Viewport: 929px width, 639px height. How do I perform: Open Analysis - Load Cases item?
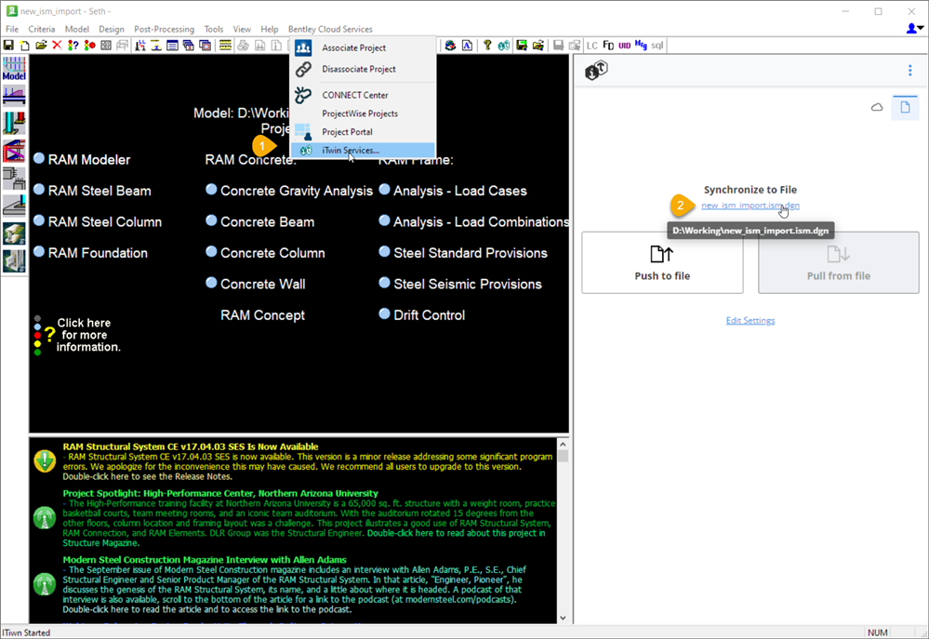(x=459, y=191)
